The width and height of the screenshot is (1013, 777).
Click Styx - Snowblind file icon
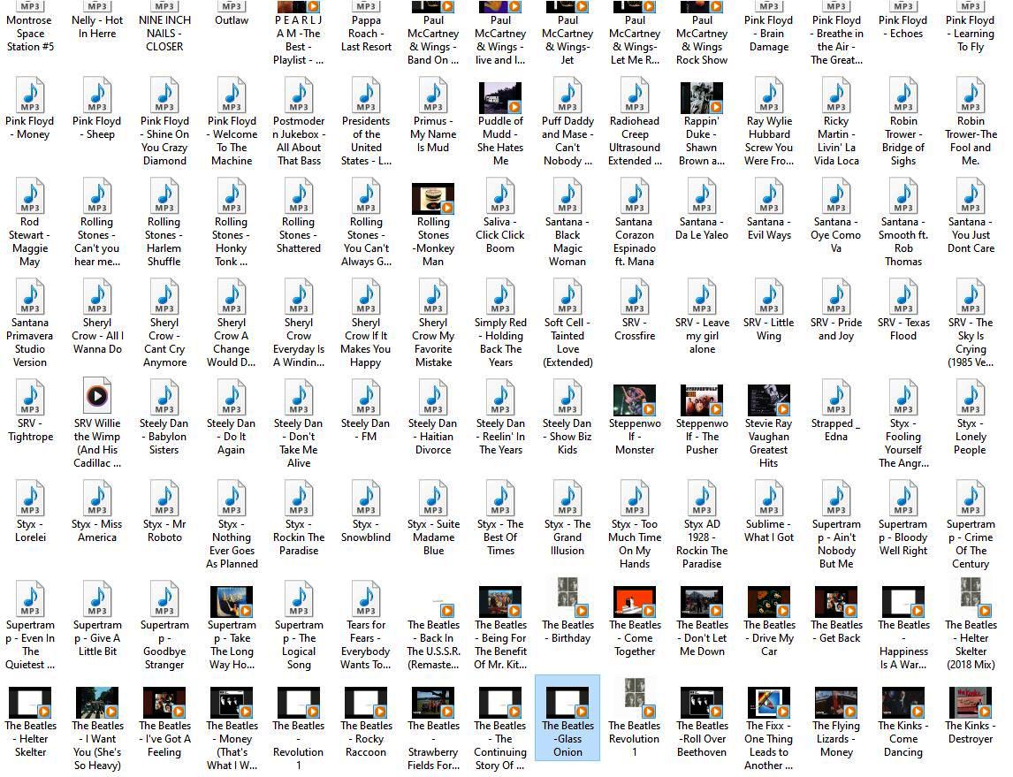[x=366, y=499]
